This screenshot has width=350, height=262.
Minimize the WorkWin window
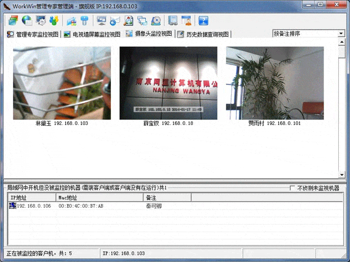tap(308, 5)
